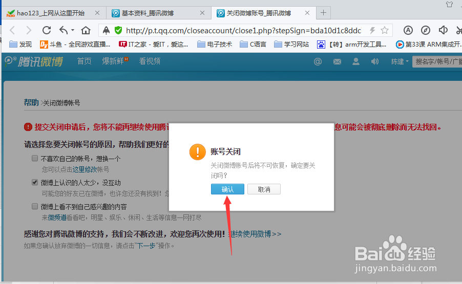Viewport: 462px width, 284px height.
Task: Click the rocket icon in address bar
Action: pos(106,30)
